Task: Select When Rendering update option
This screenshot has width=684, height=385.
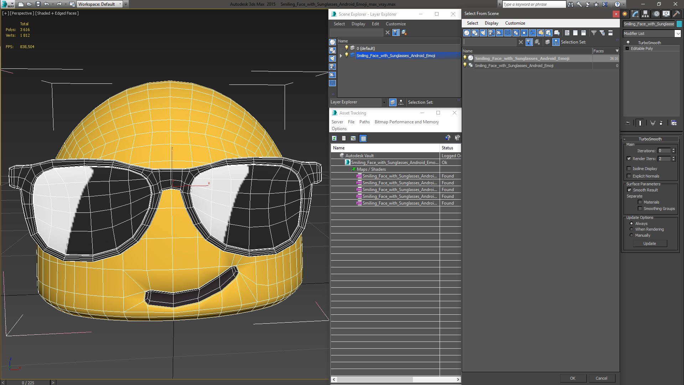Action: 631,229
